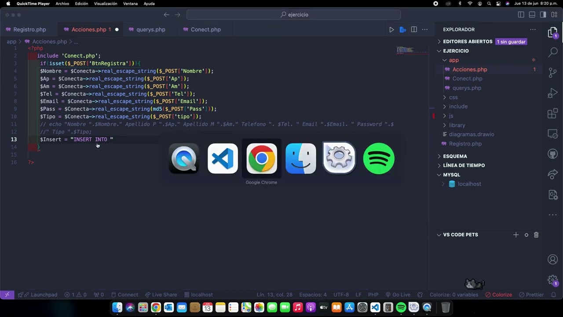563x317 pixels.
Task: Switch to Visual Studio Code in app switcher
Action: [223, 158]
